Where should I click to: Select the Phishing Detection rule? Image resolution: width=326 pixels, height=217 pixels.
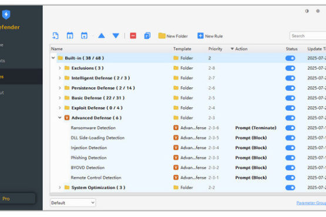[x=89, y=158]
